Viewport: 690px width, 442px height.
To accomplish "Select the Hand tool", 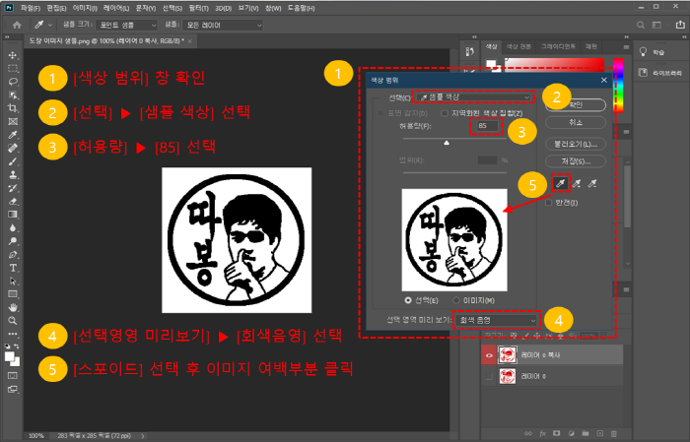I will click(13, 307).
